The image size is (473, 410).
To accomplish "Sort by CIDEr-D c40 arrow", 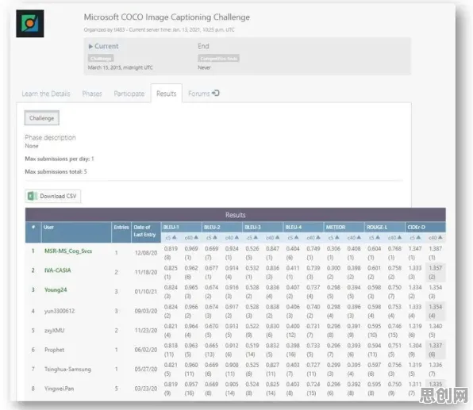I will coord(440,238).
